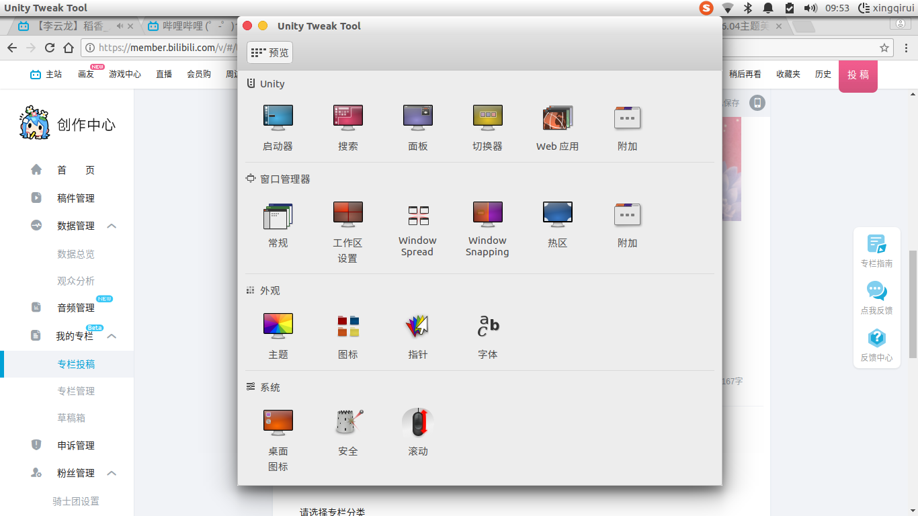This screenshot has width=918, height=516.
Task: Click the browser home button
Action: coord(68,48)
